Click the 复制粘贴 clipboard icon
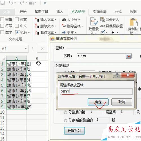 click(133, 22)
